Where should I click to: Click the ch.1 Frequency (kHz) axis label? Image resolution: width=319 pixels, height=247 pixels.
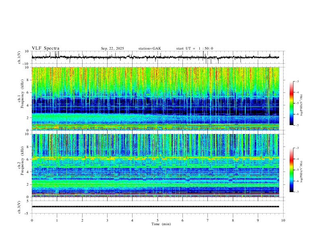point(21,93)
